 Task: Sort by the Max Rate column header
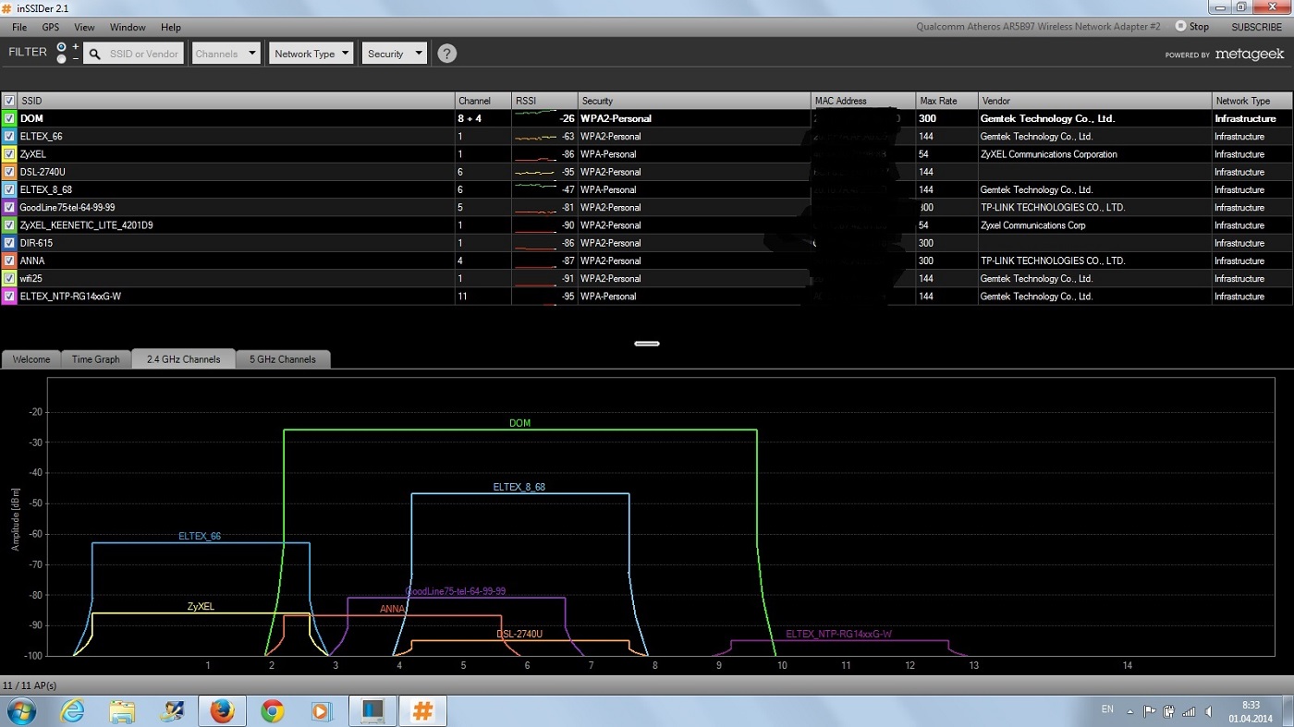coord(946,101)
